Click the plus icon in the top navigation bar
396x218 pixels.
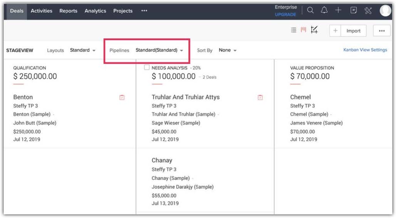(x=338, y=11)
